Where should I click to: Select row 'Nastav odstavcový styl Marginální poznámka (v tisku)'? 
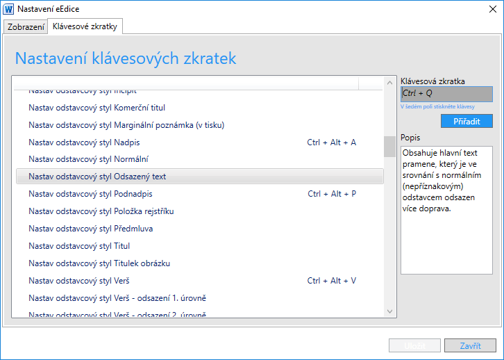[x=200, y=125]
